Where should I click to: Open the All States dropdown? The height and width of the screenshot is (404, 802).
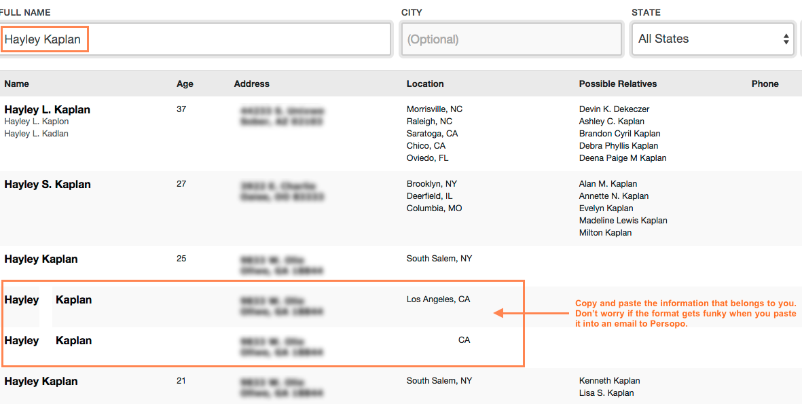(x=713, y=39)
